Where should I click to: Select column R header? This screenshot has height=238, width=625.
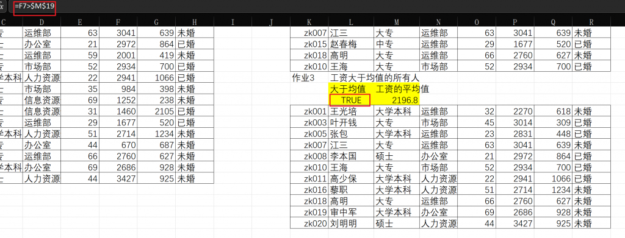(591, 22)
